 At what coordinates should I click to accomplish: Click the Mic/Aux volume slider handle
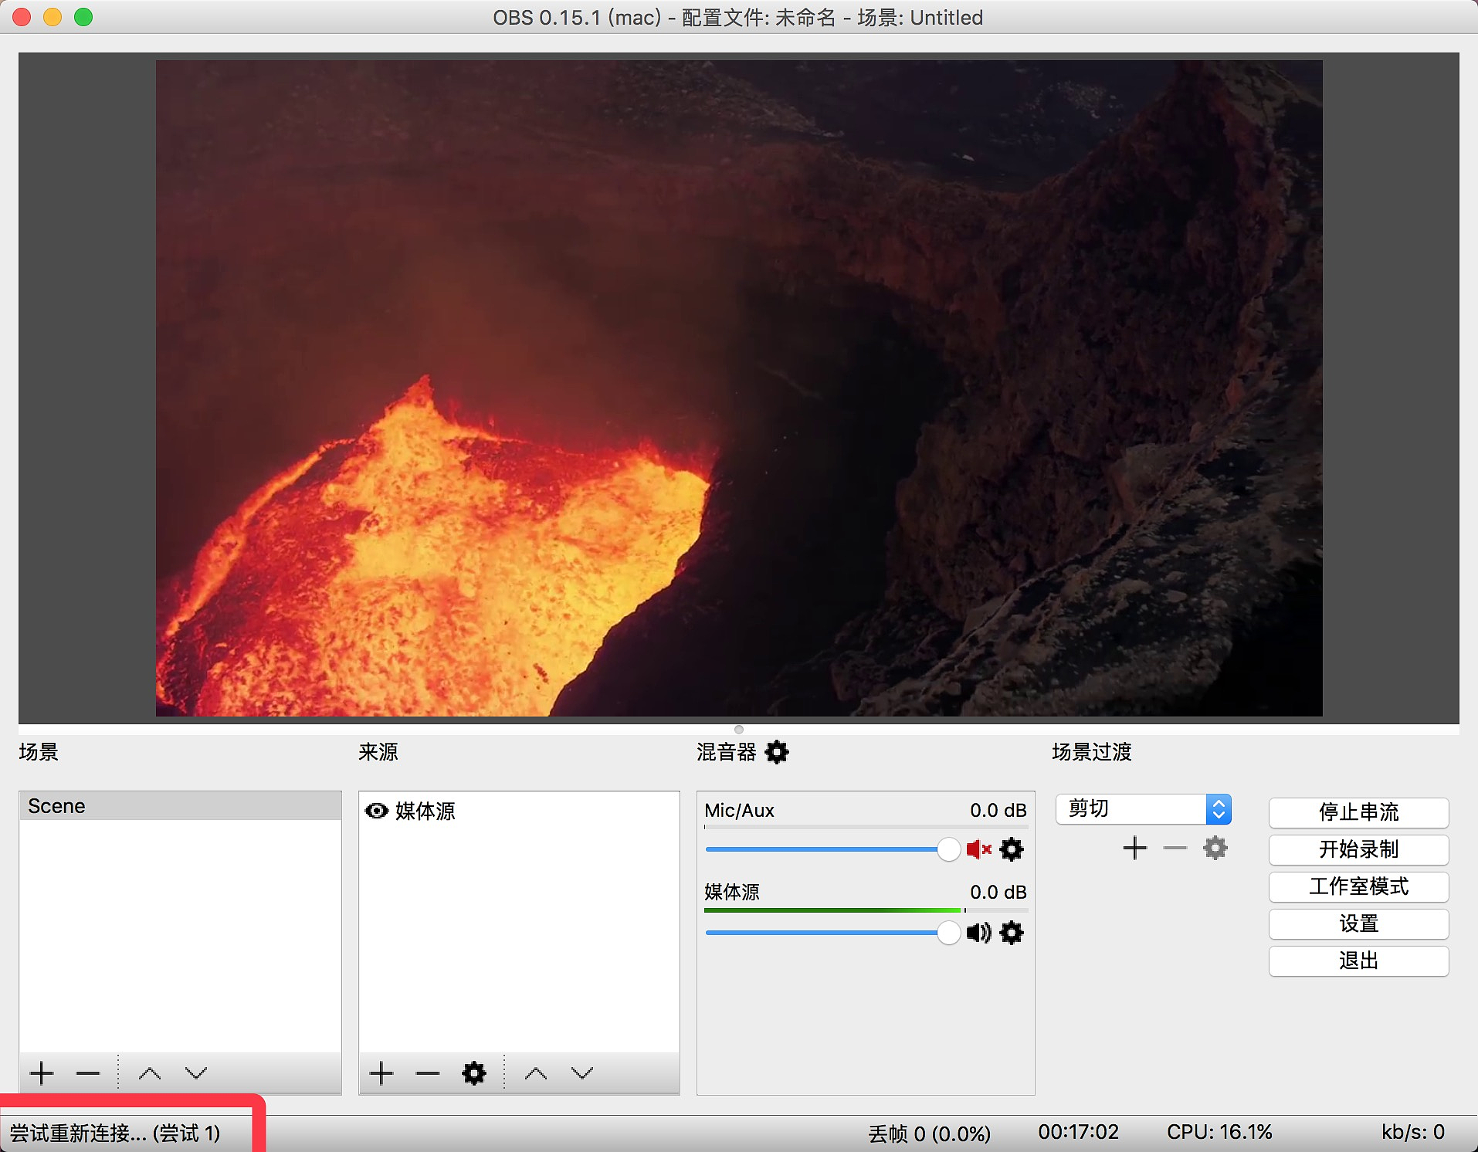coord(948,849)
